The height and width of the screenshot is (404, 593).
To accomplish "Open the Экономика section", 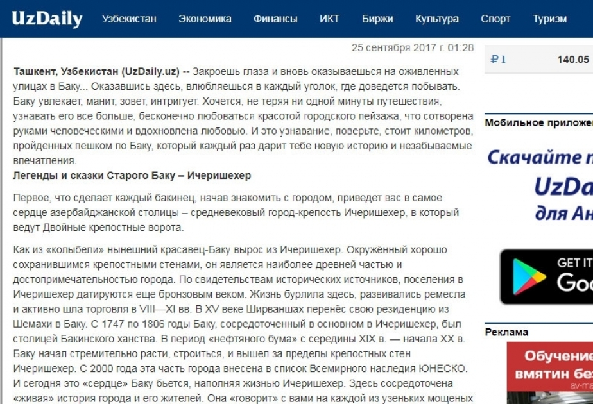I will pos(205,19).
